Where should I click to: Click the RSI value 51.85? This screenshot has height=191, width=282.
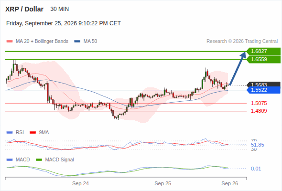pyautogui.click(x=257, y=145)
